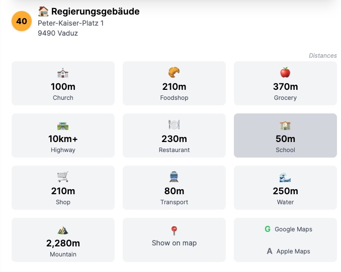Viewport: 341px width, 272px height.
Task: Open the Google Maps link
Action: (x=289, y=229)
